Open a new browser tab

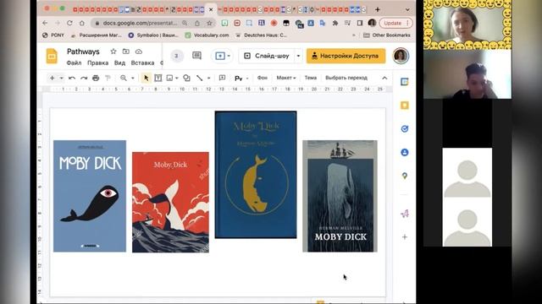378,9
